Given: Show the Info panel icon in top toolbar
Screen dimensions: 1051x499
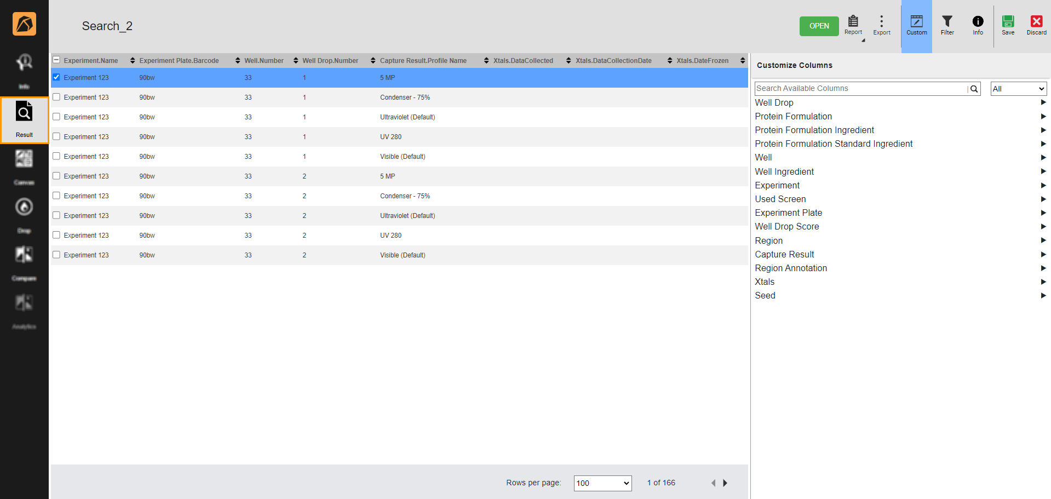Looking at the screenshot, I should pyautogui.click(x=978, y=26).
